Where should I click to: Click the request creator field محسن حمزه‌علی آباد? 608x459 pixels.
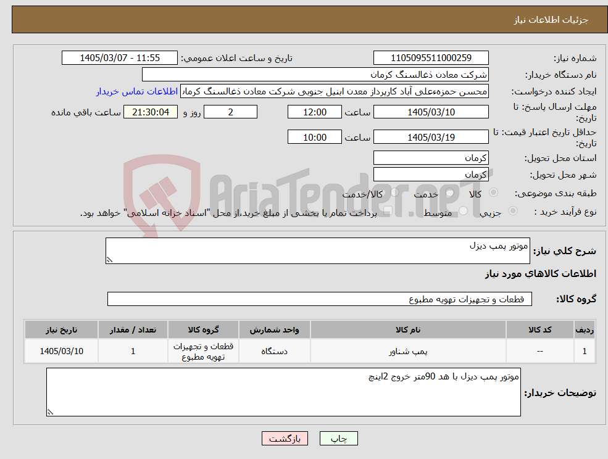tap(334, 91)
